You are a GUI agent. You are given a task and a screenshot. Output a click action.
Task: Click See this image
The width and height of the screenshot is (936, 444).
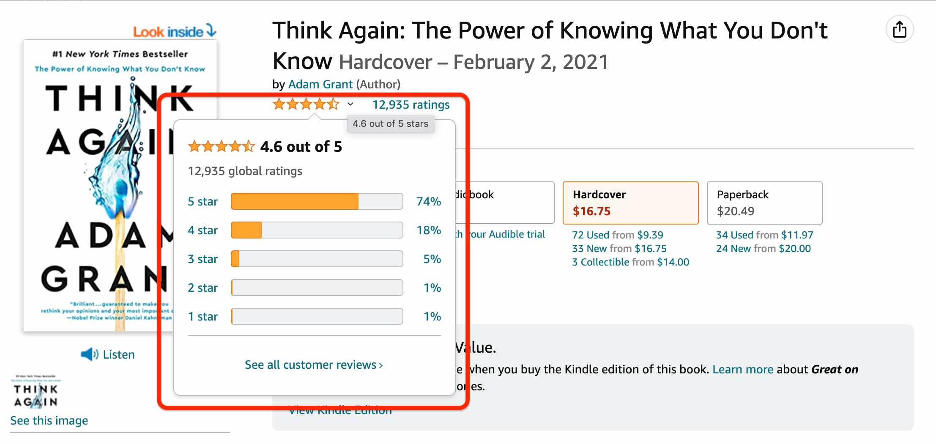tap(49, 420)
